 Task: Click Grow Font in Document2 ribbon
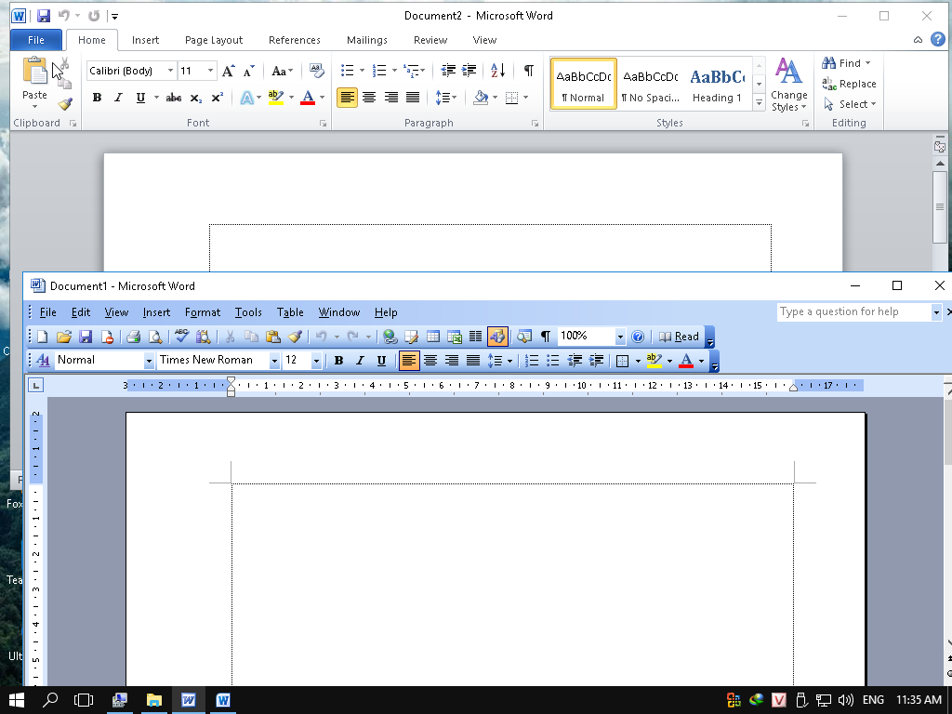[x=228, y=71]
